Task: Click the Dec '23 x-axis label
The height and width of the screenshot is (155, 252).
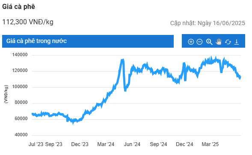Action: [80, 144]
